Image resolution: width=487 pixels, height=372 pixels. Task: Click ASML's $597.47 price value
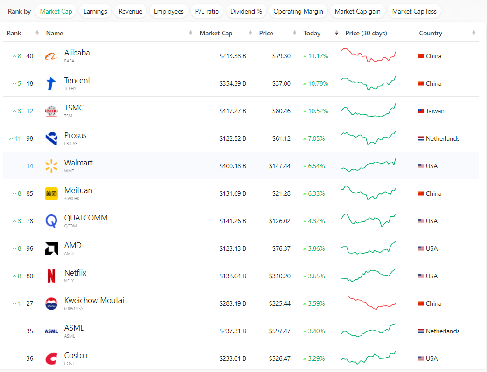[x=279, y=331]
